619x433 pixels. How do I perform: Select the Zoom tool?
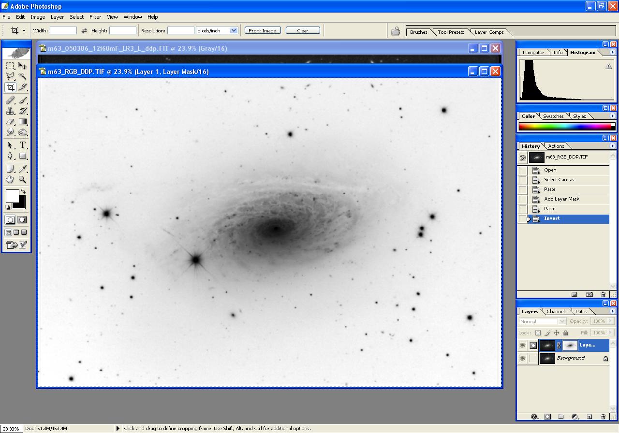pyautogui.click(x=23, y=179)
